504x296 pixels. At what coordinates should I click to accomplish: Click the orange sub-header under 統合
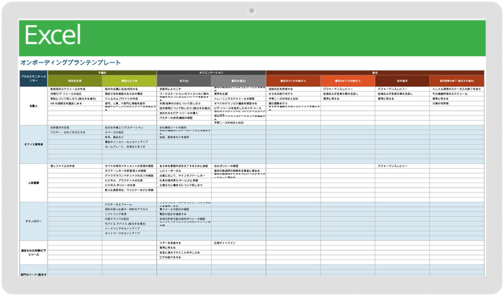pyautogui.click(x=347, y=81)
